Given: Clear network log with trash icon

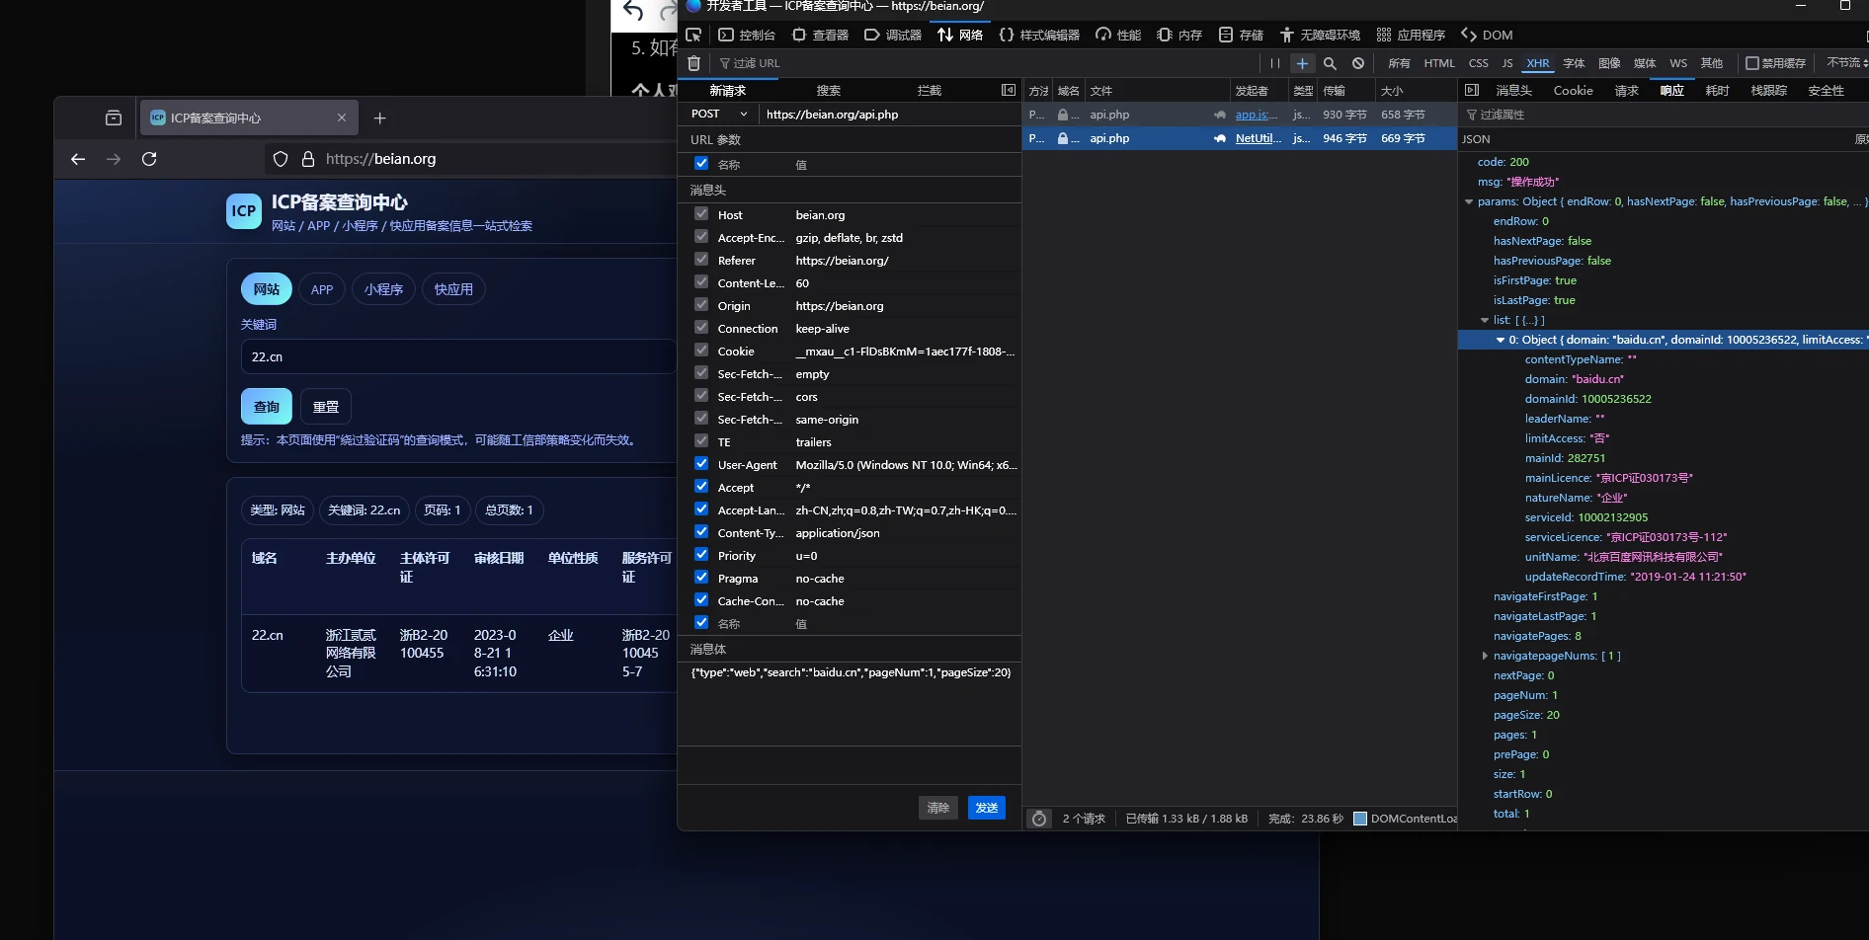Looking at the screenshot, I should (x=693, y=63).
